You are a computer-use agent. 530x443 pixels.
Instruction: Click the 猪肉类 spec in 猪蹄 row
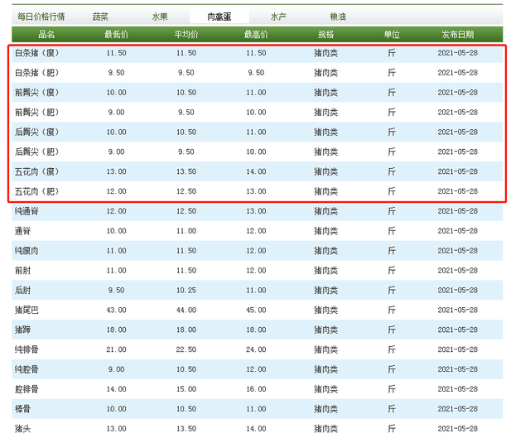325,330
